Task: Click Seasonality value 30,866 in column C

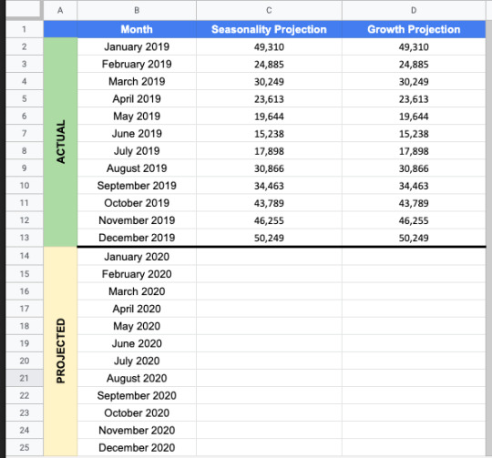Action: tap(269, 168)
